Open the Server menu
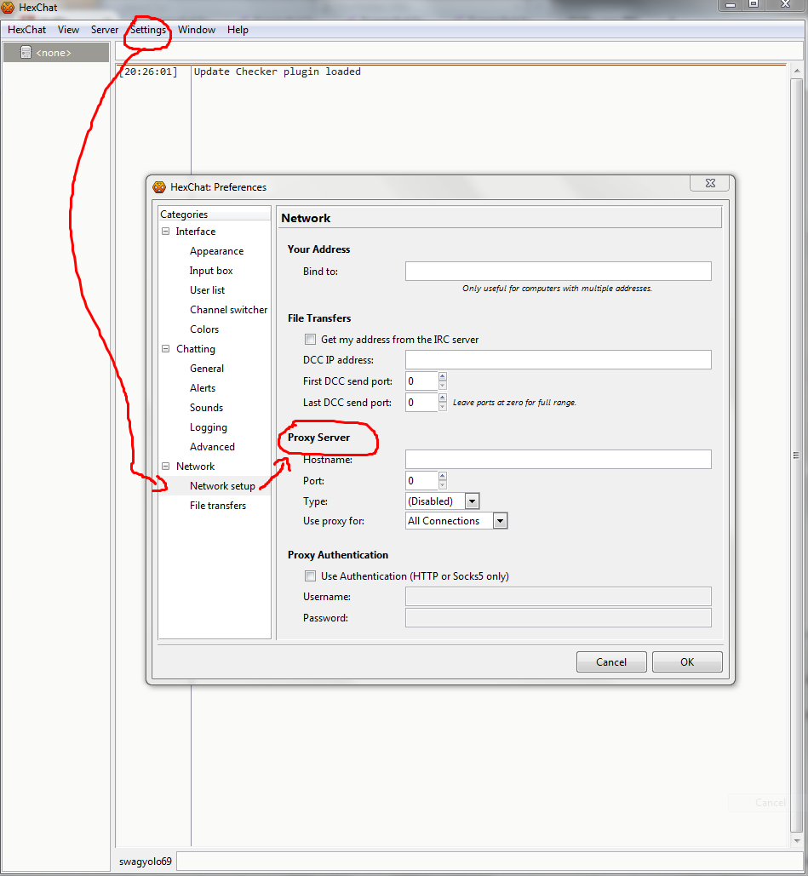Screen dimensions: 808x876 [105, 30]
